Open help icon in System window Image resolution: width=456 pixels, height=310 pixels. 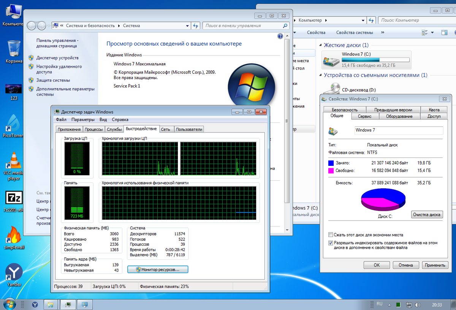tap(280, 37)
